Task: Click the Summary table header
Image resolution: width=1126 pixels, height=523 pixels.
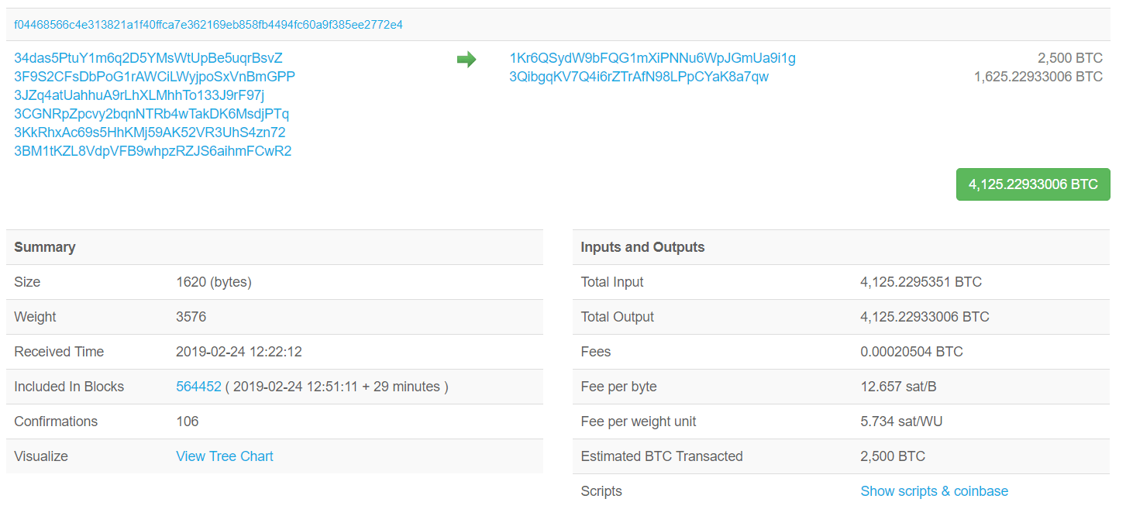Action: 274,247
